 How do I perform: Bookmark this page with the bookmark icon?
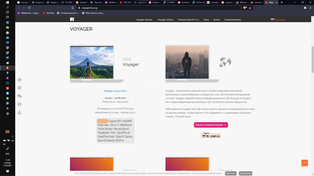click(x=72, y=8)
